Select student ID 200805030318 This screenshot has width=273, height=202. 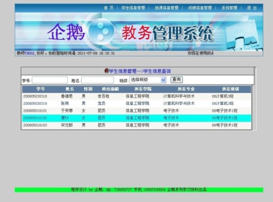click(35, 96)
